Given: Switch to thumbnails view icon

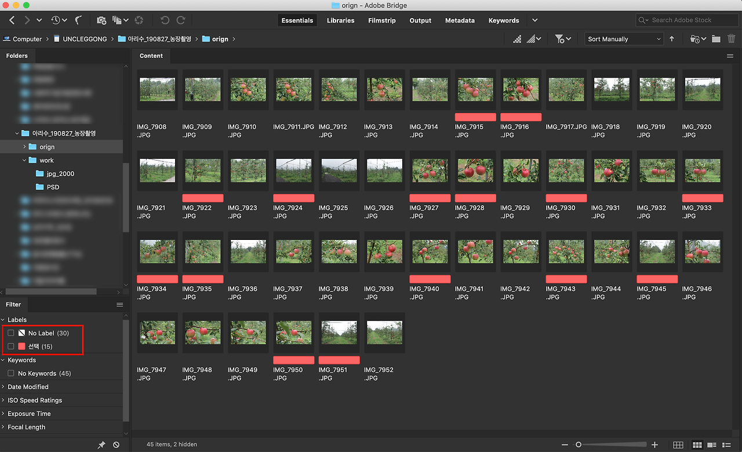Looking at the screenshot, I should [697, 444].
